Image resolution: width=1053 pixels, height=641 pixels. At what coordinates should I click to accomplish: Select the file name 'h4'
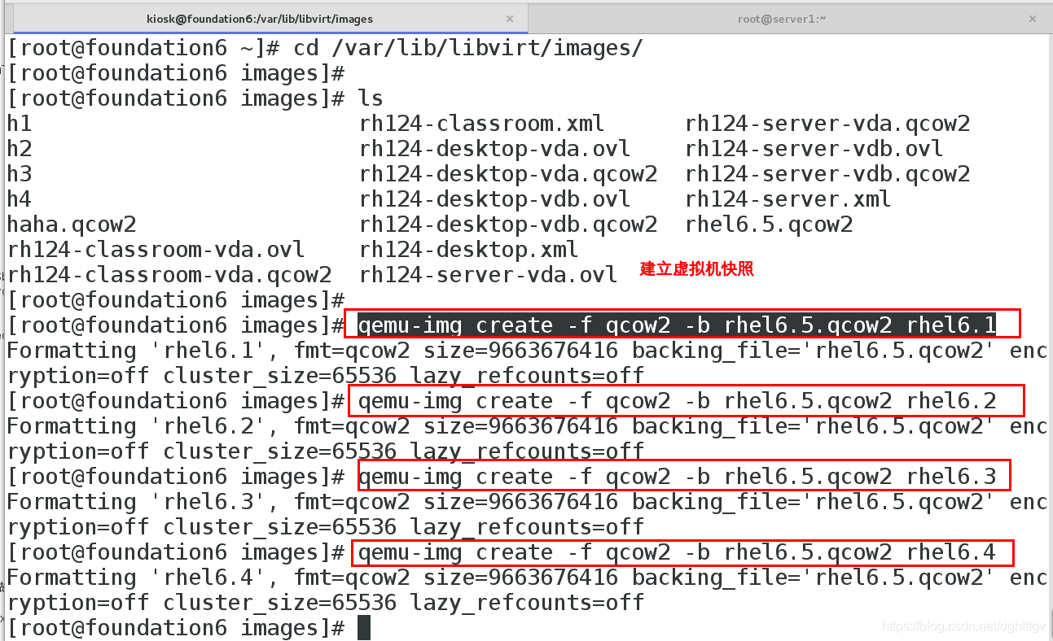click(20, 200)
